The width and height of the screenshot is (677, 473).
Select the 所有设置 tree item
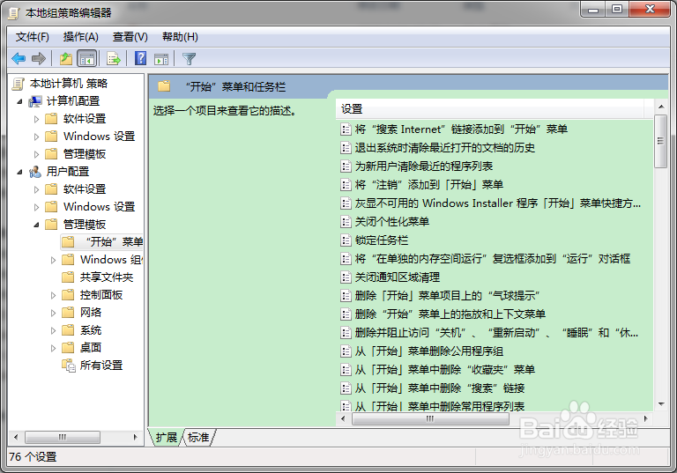click(x=101, y=366)
